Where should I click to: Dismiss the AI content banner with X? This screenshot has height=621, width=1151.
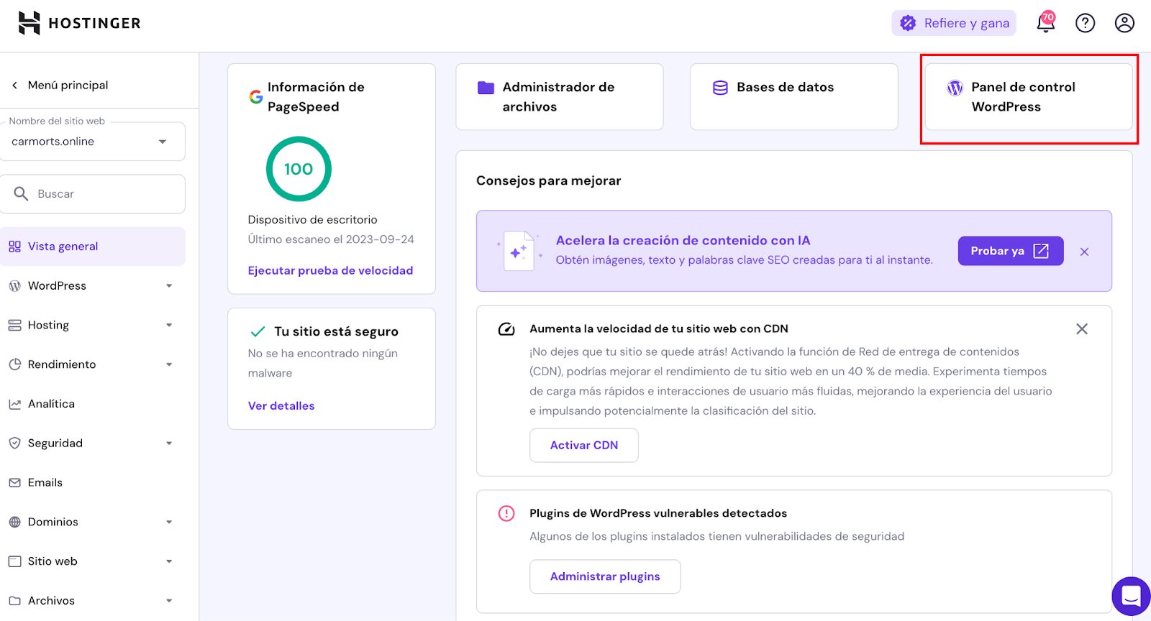(1084, 252)
